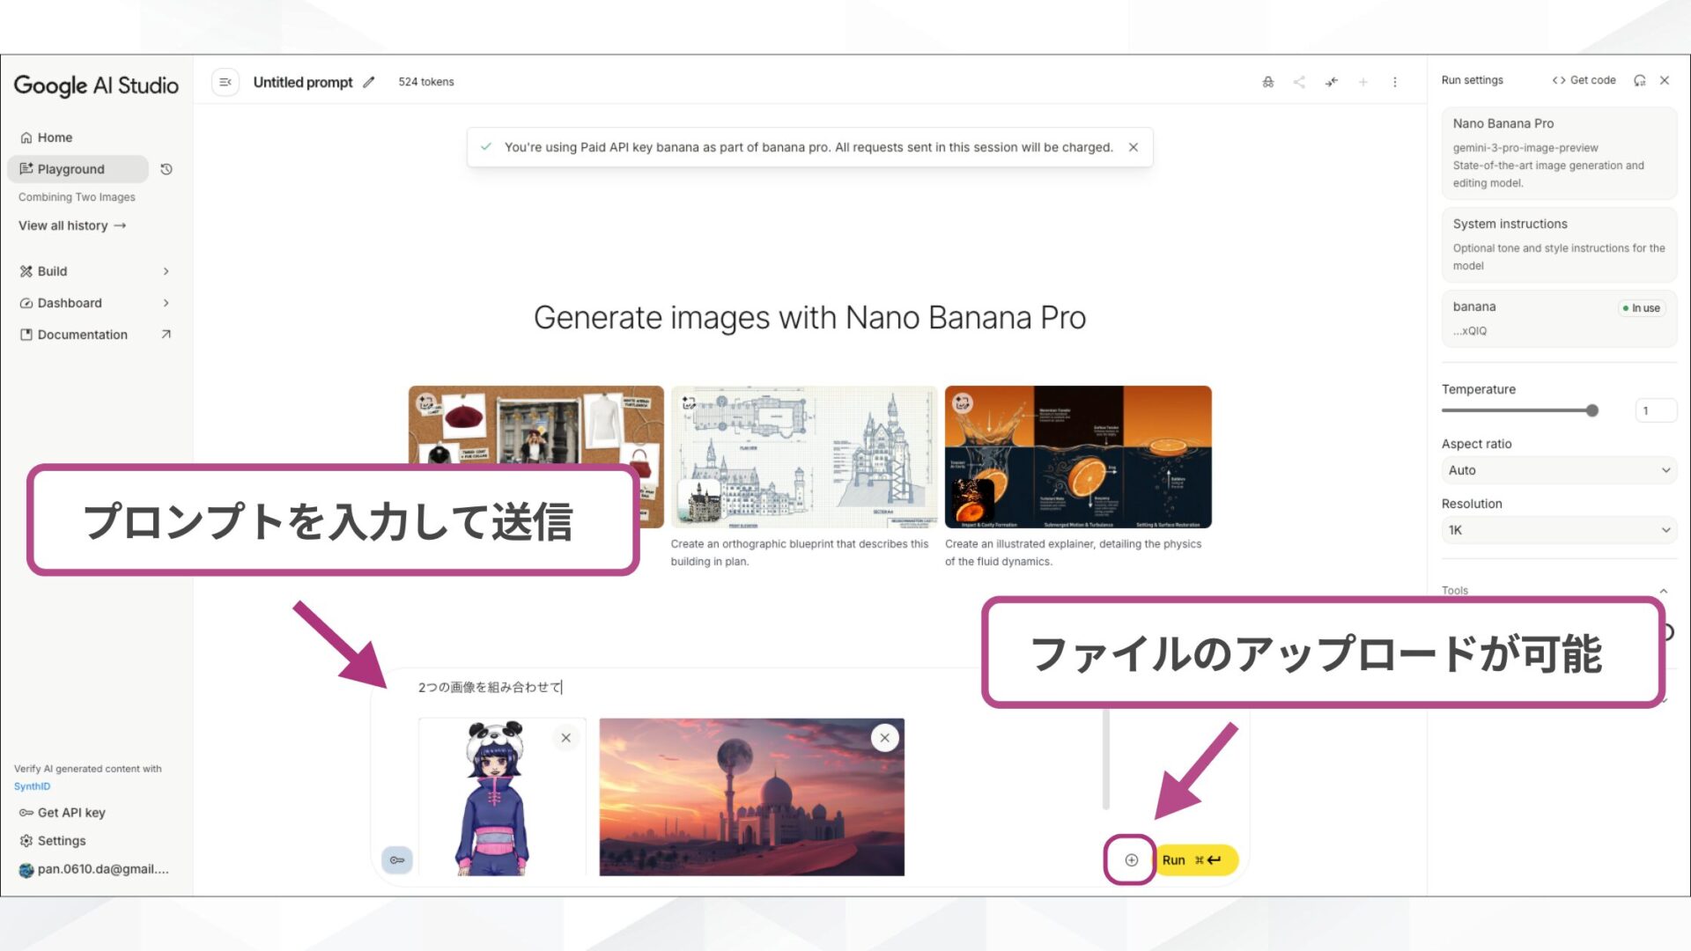Switch to the Playground section
The image size is (1691, 951).
70,169
